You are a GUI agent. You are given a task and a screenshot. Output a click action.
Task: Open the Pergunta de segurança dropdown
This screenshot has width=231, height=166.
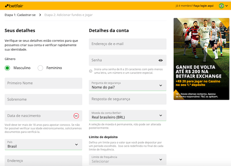pyautogui.click(x=127, y=86)
